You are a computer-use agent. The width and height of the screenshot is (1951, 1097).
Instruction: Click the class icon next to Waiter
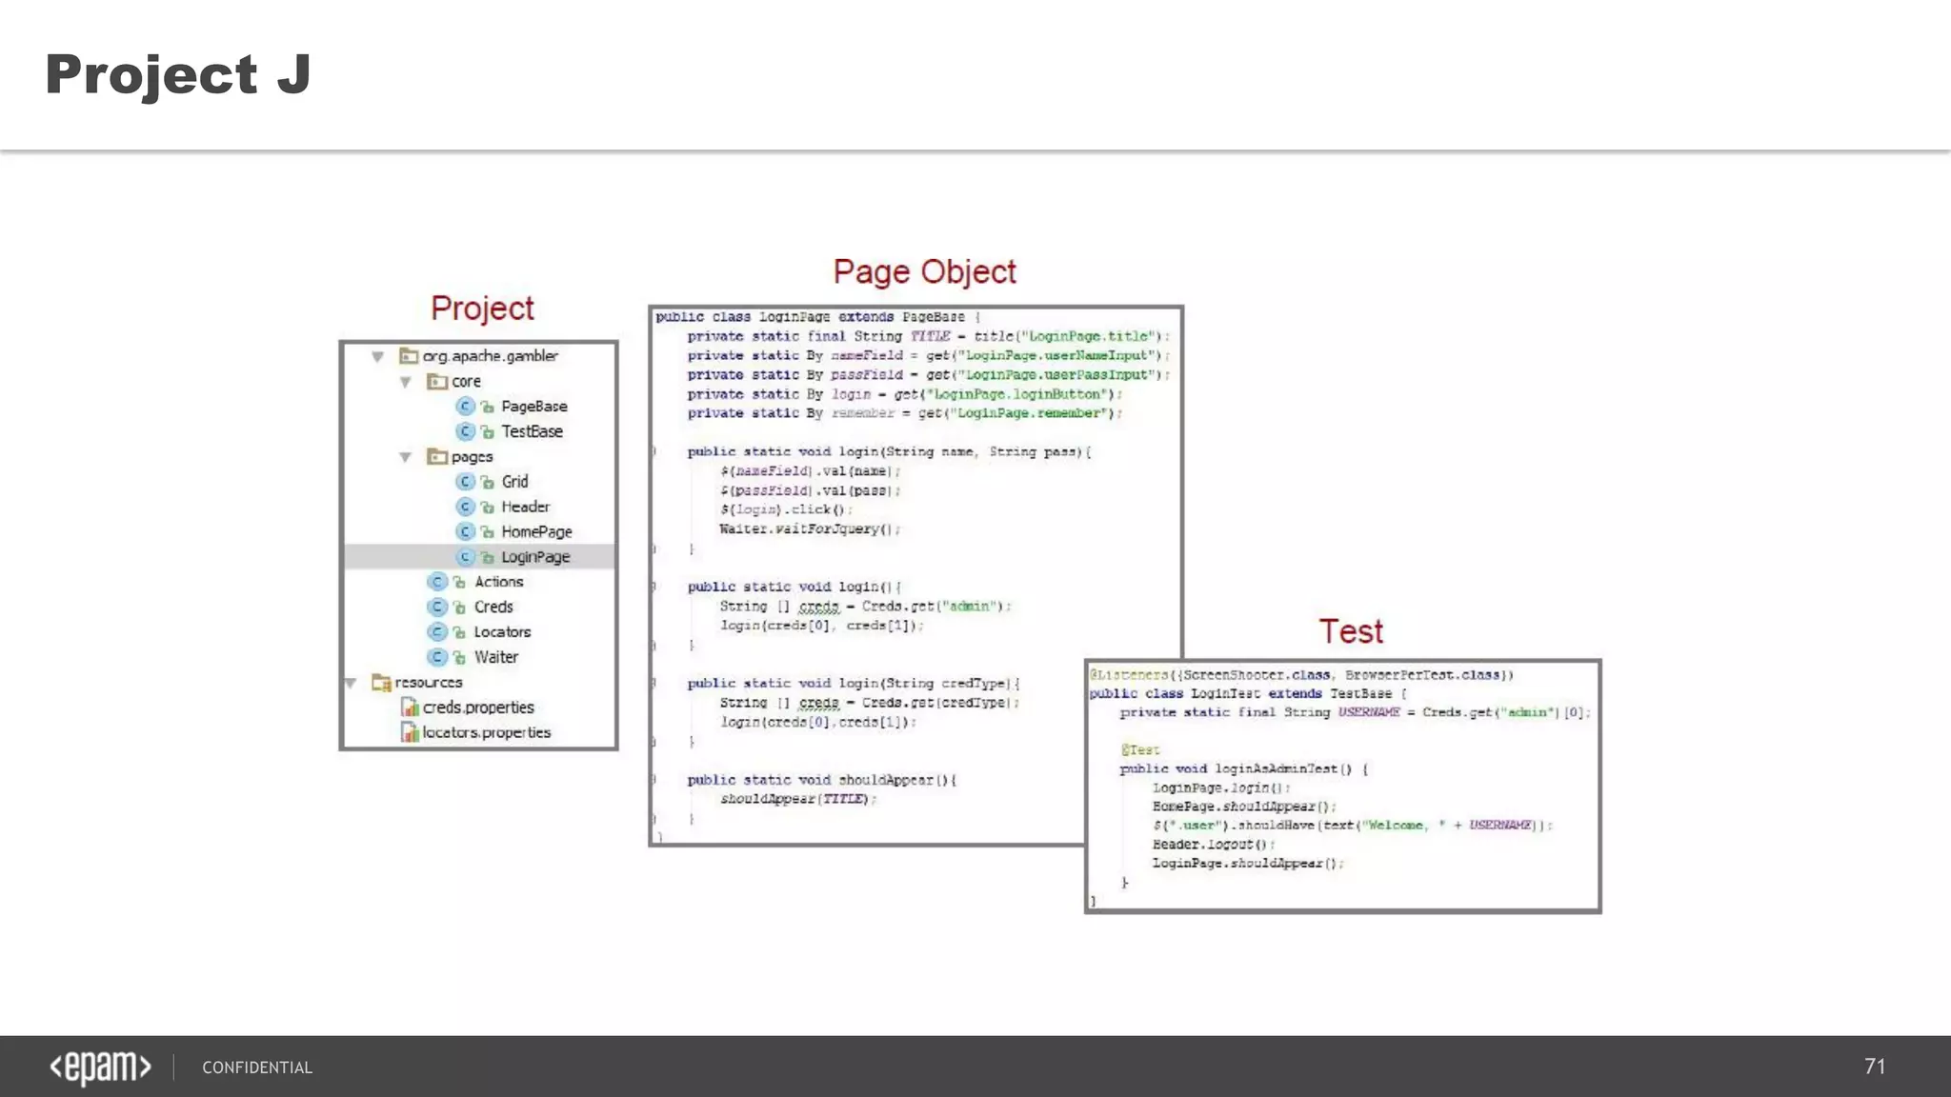(x=437, y=657)
